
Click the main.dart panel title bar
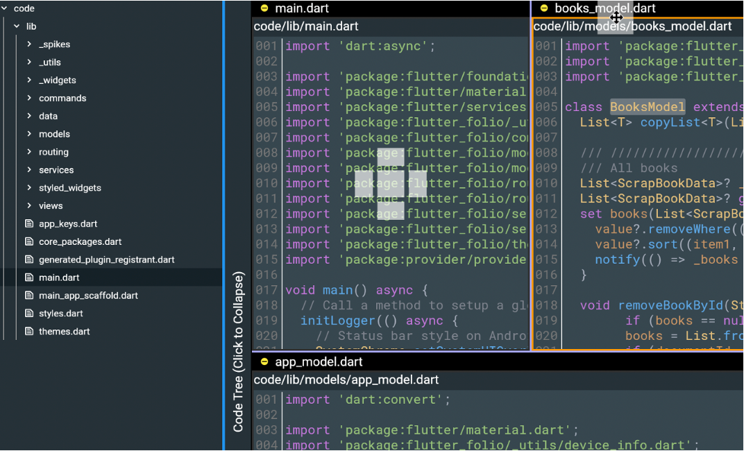[x=302, y=8]
